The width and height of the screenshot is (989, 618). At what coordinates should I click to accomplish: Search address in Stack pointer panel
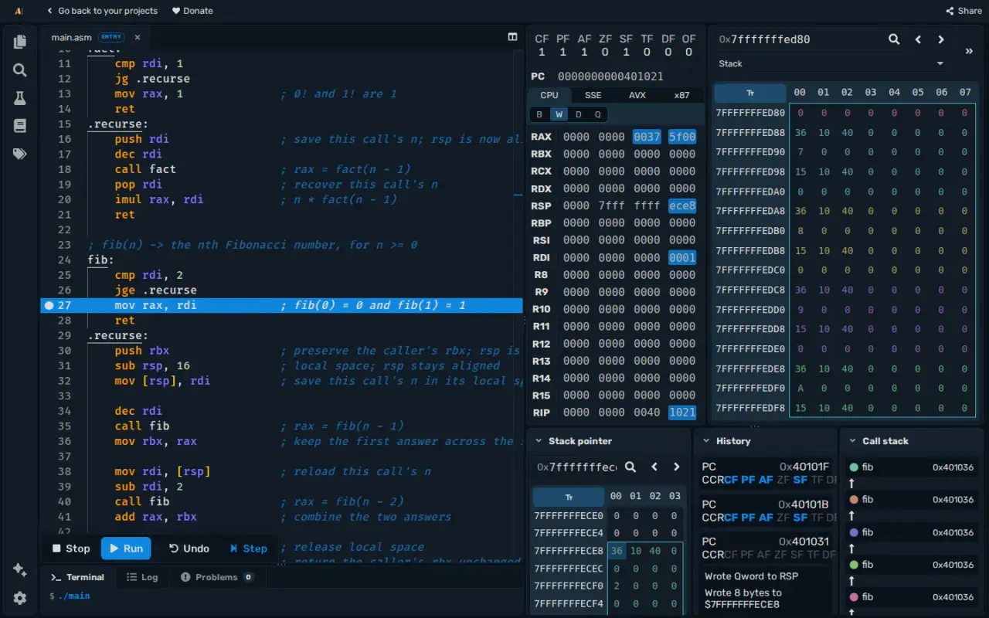(630, 467)
